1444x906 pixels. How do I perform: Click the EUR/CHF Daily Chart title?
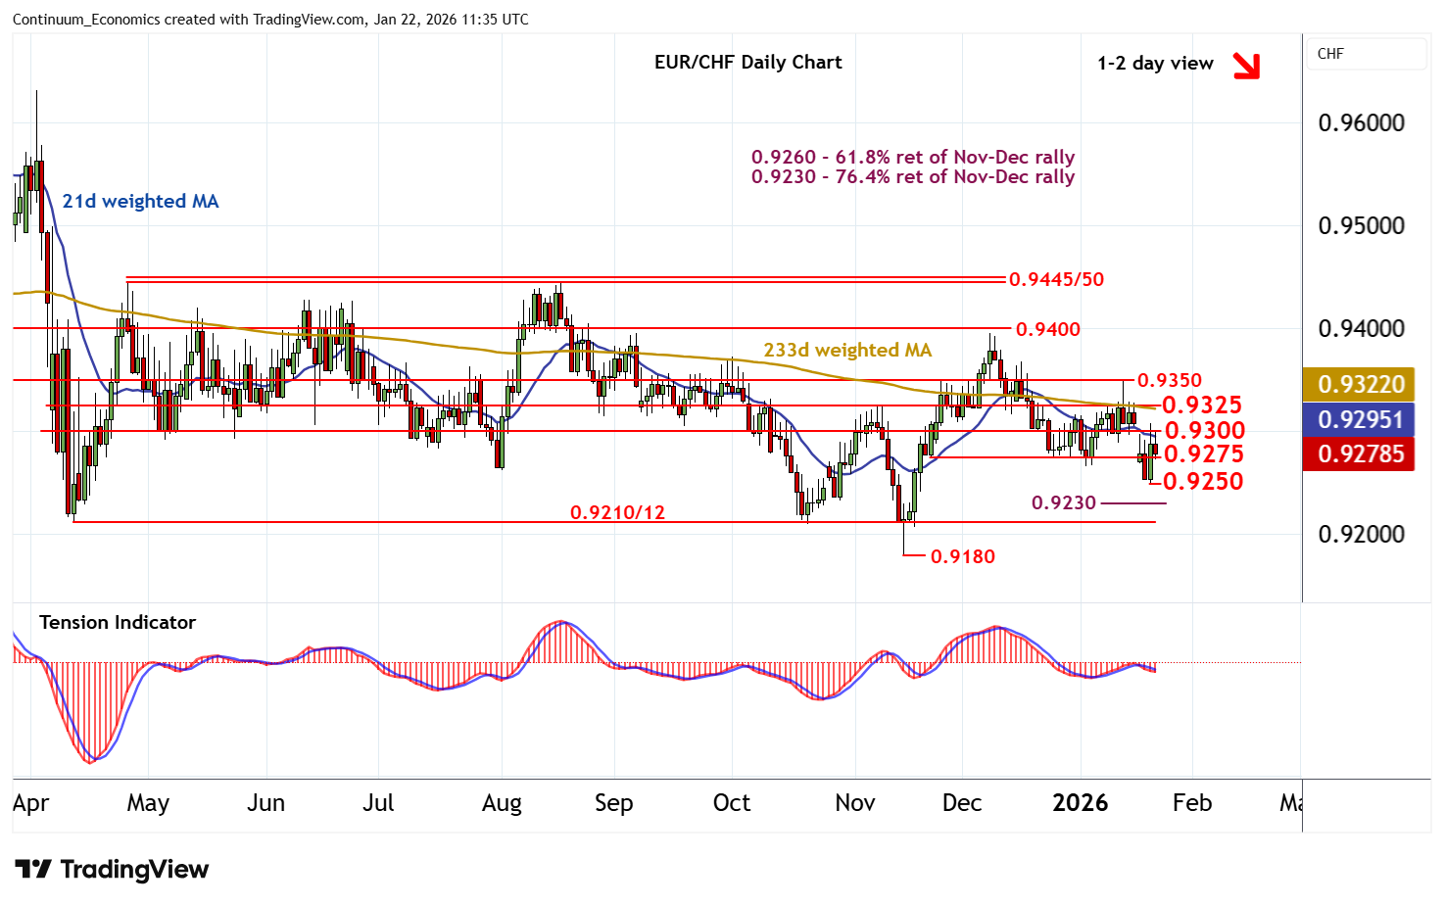click(747, 62)
